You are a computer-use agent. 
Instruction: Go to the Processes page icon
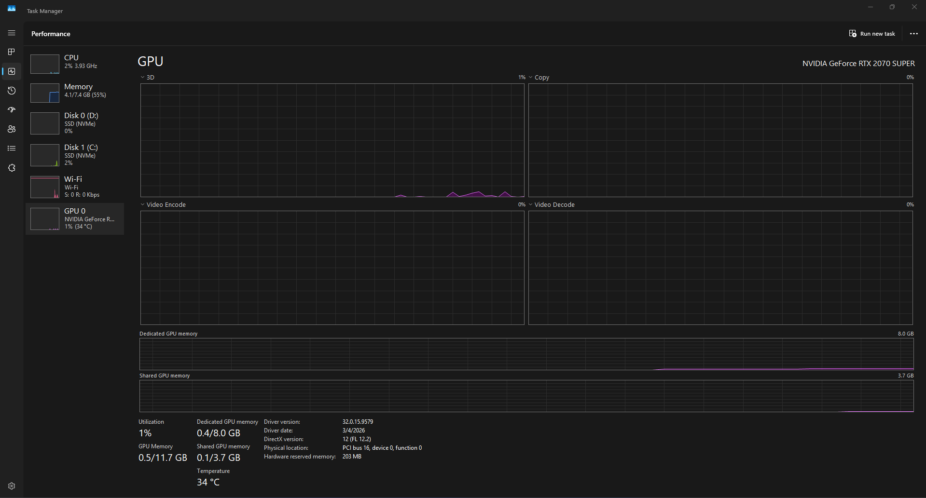click(x=12, y=52)
